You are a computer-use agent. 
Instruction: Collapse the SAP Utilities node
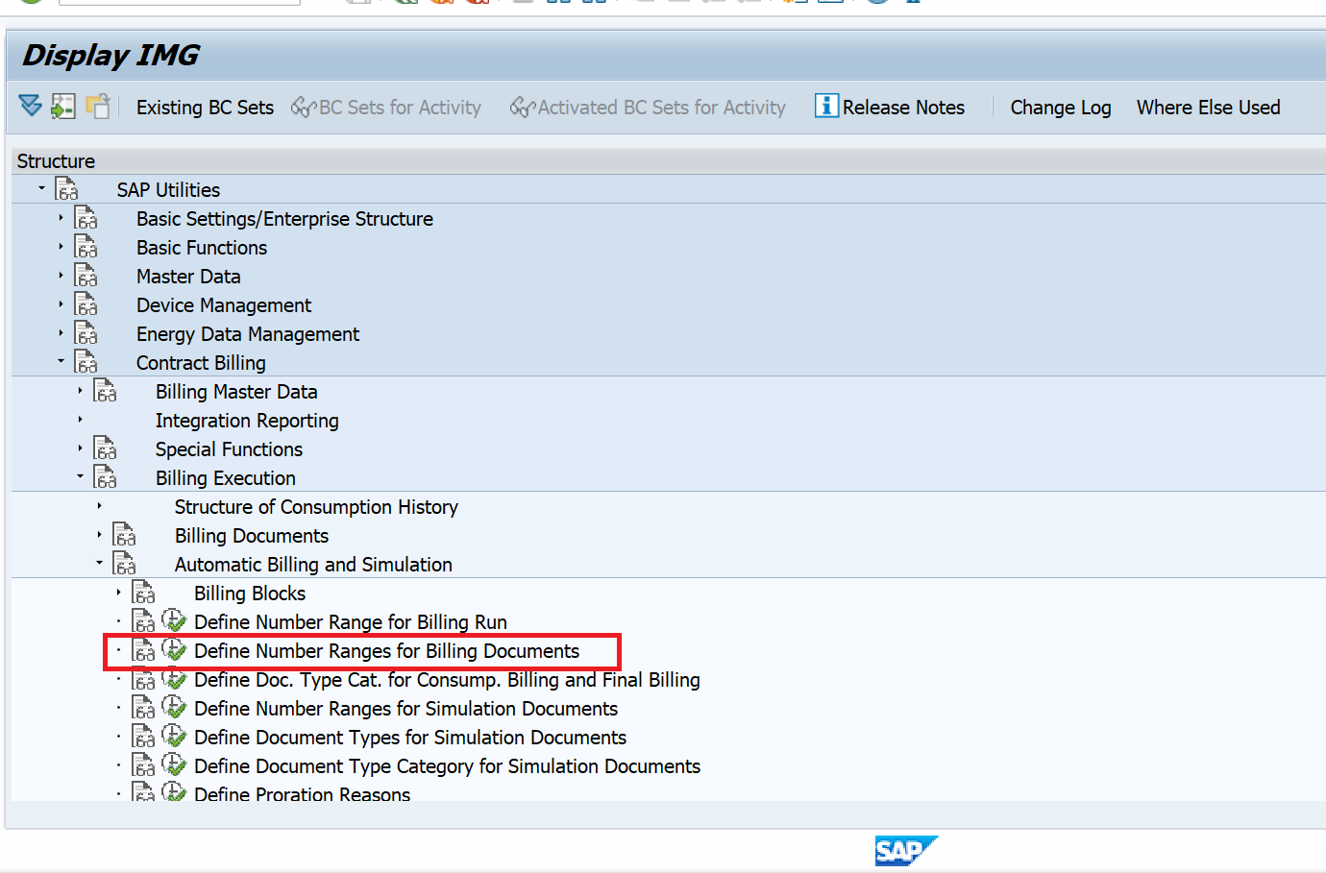[41, 188]
